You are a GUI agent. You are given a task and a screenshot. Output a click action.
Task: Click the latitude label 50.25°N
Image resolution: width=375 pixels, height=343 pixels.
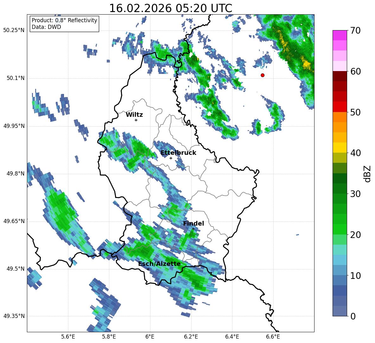coord(14,30)
